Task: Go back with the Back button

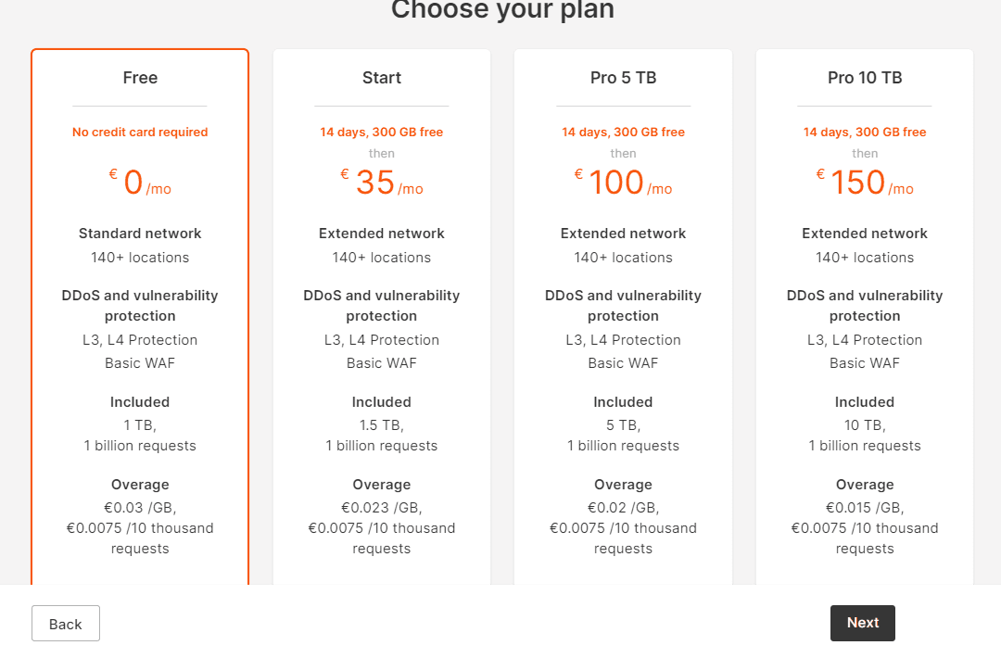Action: click(66, 624)
